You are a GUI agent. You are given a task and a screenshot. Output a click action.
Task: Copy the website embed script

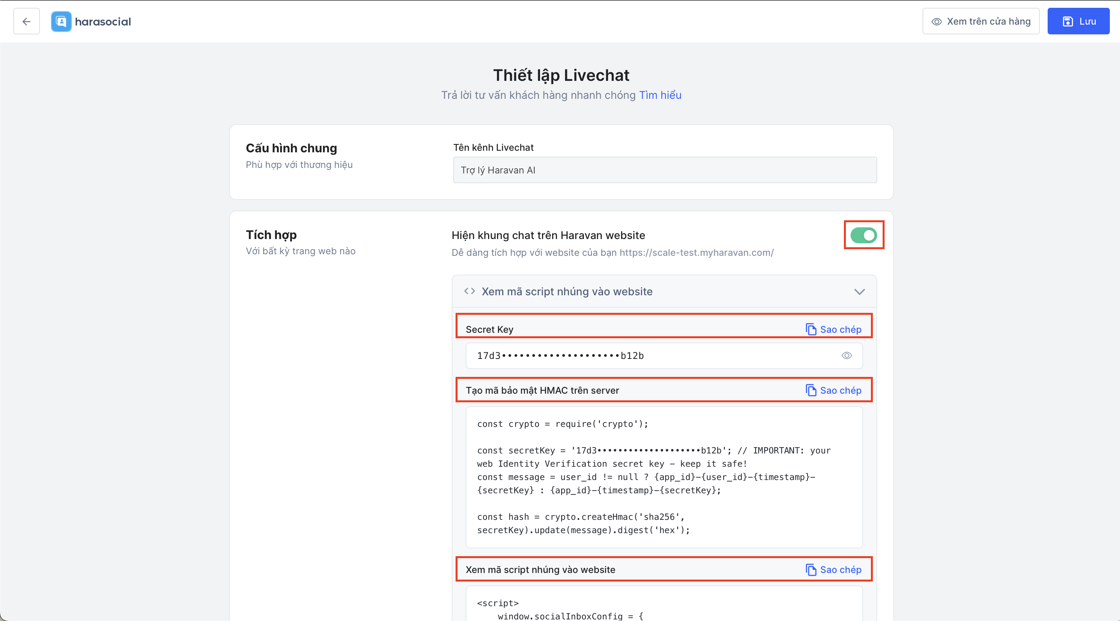833,569
